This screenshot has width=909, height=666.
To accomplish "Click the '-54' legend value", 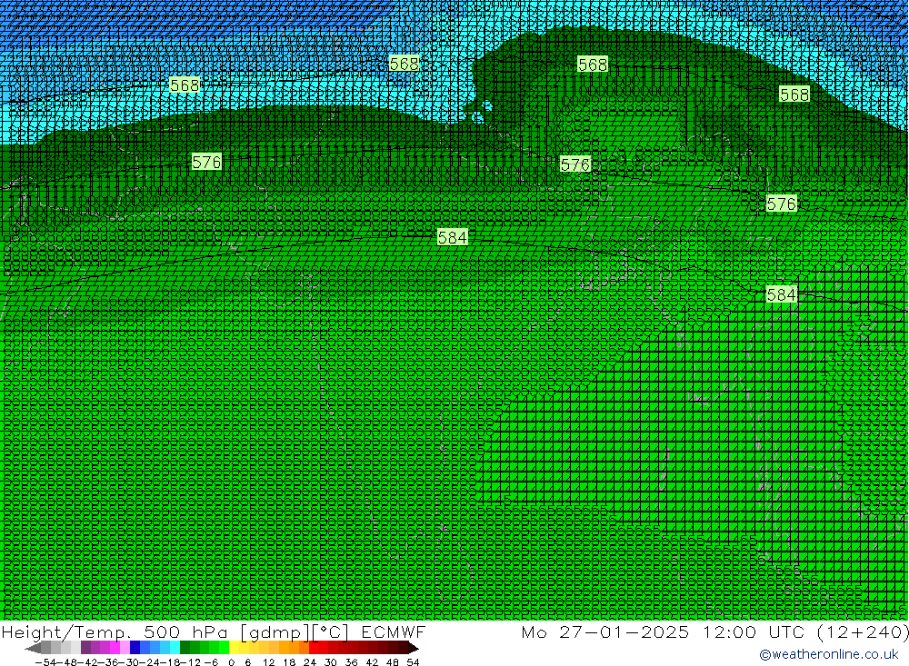I will 45,662.
